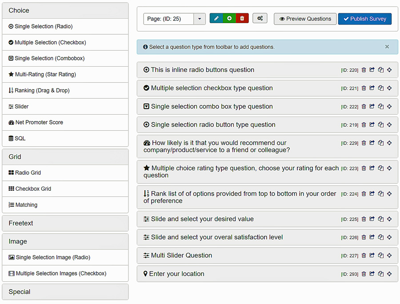Collapse the Choice section header
Viewport: 400px width, 304px height.
click(x=65, y=11)
